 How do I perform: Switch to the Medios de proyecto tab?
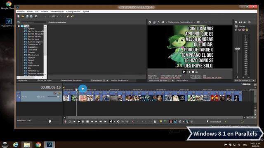click(x=120, y=81)
